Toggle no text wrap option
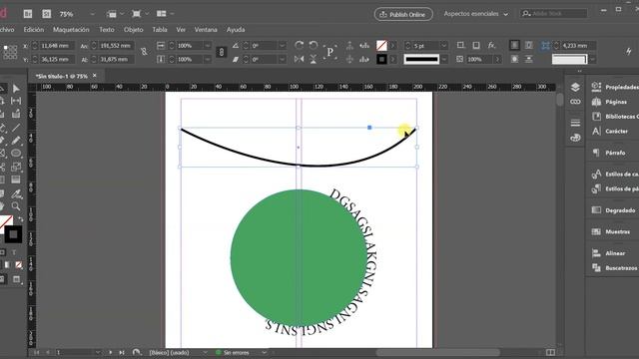This screenshot has width=639, height=359. [x=515, y=45]
